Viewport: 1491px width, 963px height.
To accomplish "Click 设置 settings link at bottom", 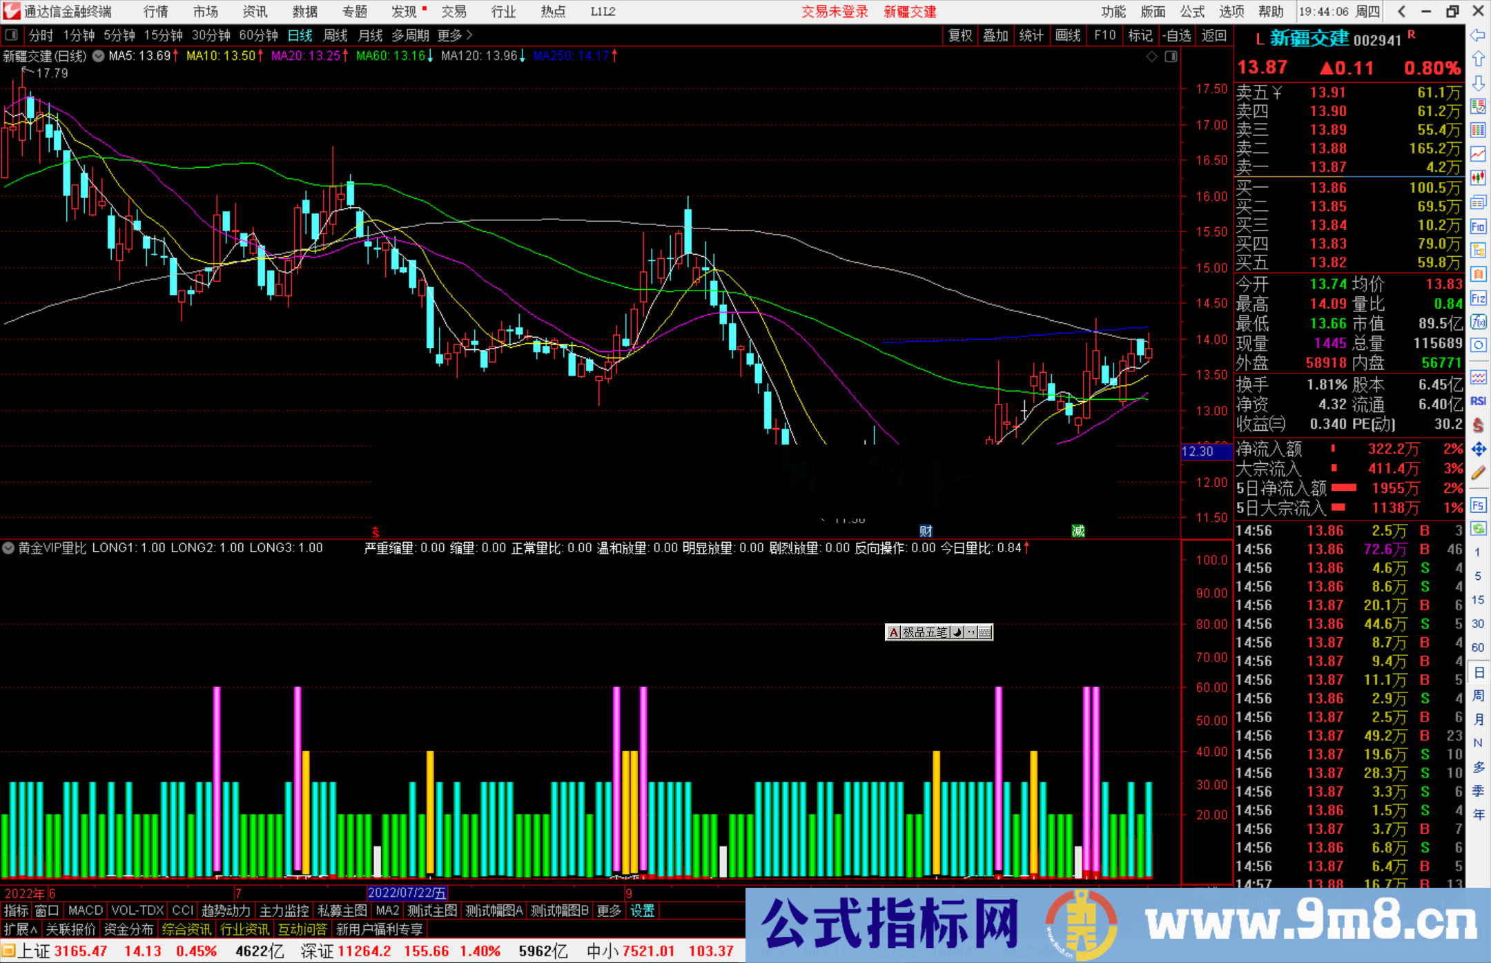I will click(643, 911).
